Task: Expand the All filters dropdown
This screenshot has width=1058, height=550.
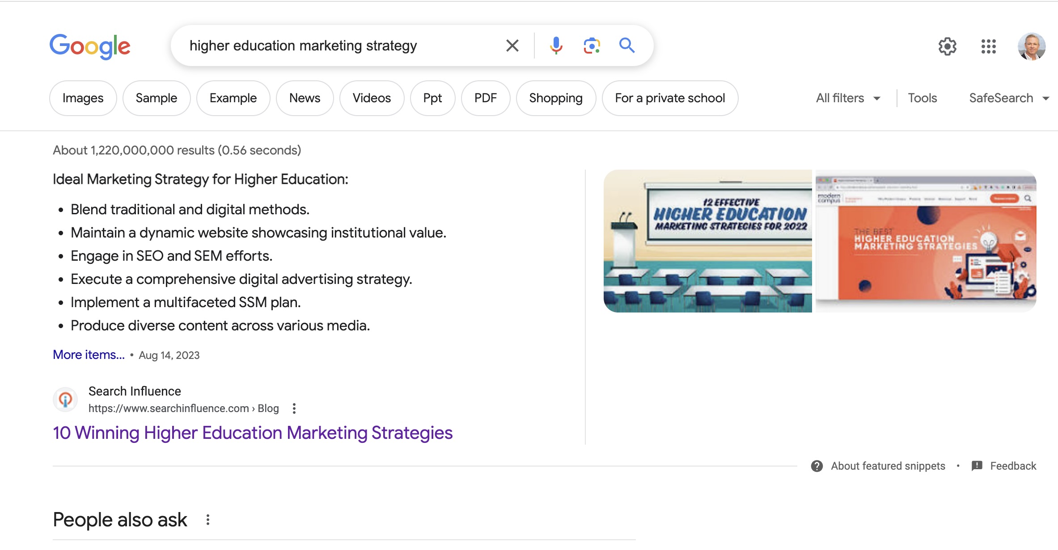Action: 848,98
